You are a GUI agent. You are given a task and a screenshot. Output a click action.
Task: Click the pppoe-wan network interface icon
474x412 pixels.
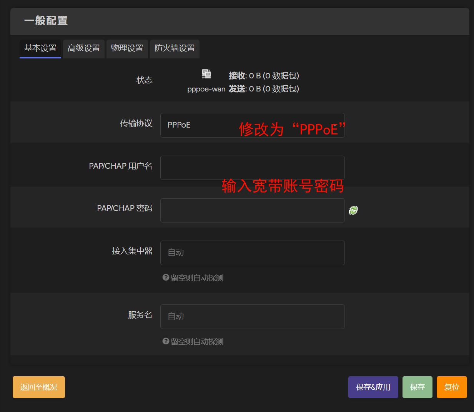(206, 74)
